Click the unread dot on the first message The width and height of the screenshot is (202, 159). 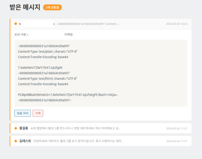pyautogui.click(x=16, y=24)
